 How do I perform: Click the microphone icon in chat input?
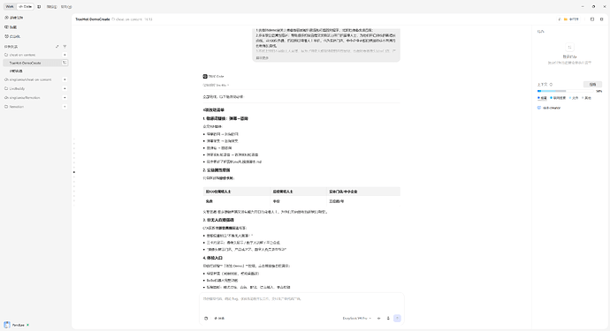[388, 318]
